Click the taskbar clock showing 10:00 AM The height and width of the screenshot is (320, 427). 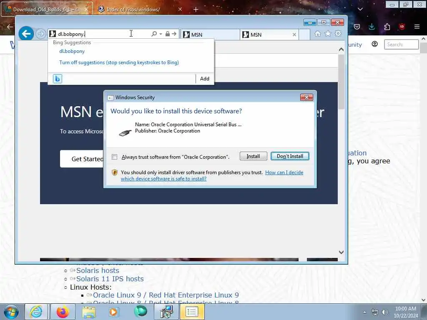point(406,312)
